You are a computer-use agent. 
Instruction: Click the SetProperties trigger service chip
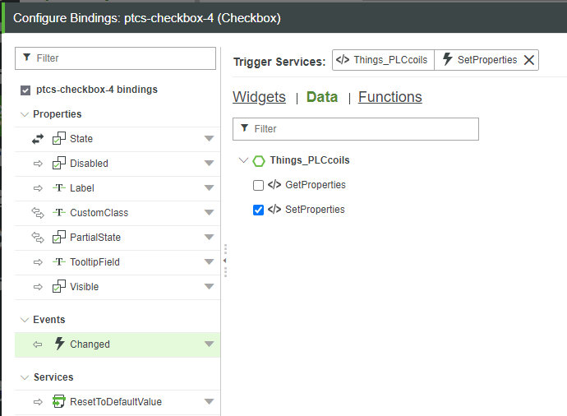pyautogui.click(x=479, y=60)
